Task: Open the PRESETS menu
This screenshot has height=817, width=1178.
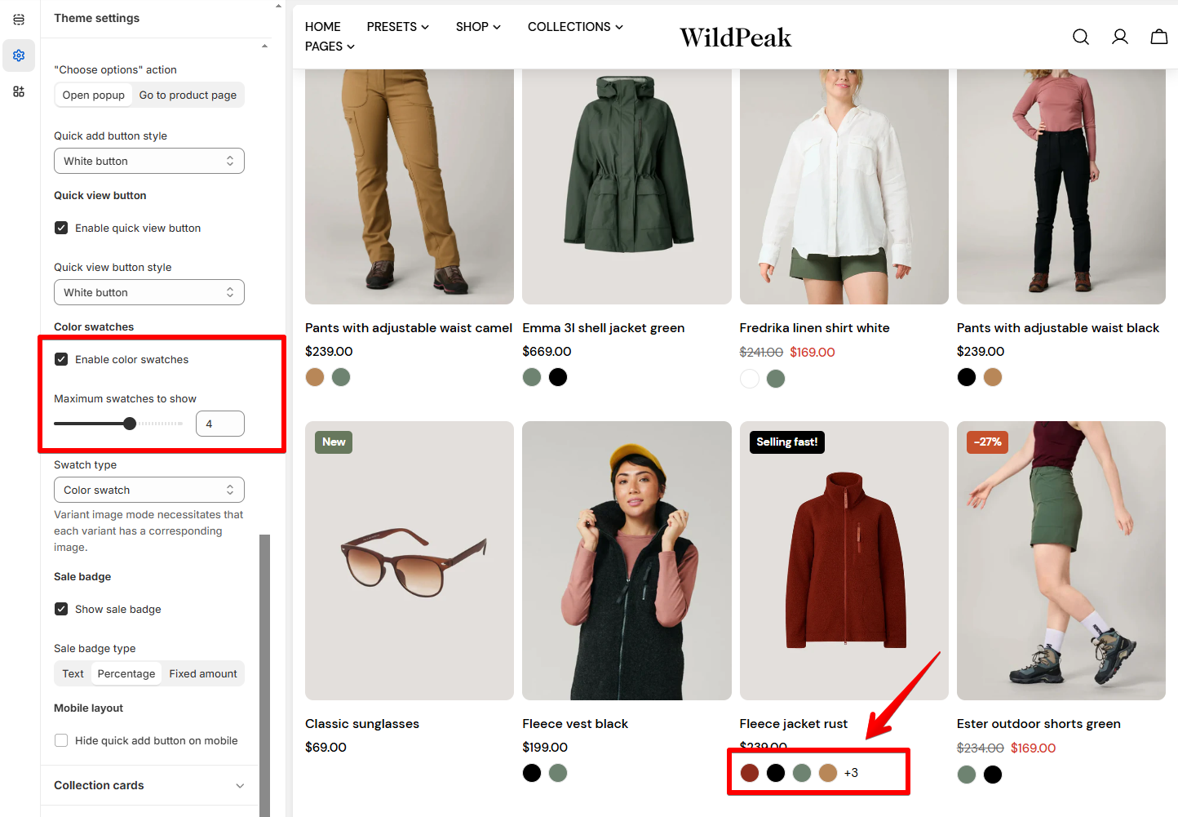Action: coord(397,27)
